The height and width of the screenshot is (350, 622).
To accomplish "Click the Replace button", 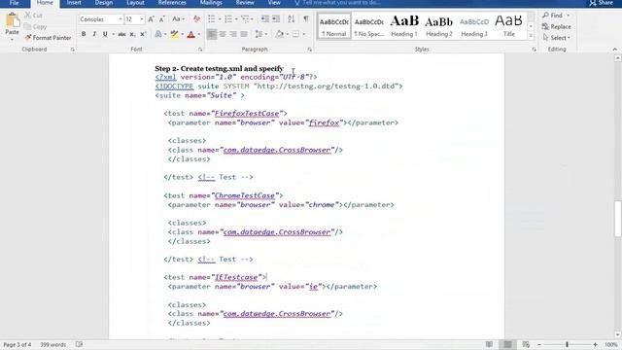I will (x=557, y=26).
